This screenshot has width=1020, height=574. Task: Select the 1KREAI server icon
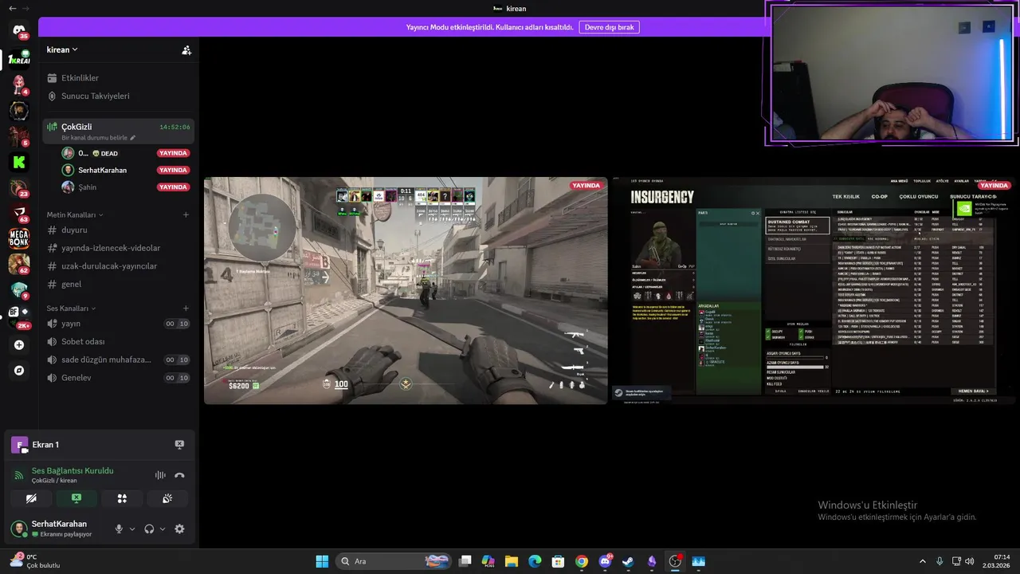[19, 58]
